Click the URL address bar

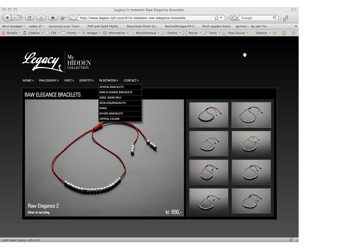pyautogui.click(x=145, y=18)
